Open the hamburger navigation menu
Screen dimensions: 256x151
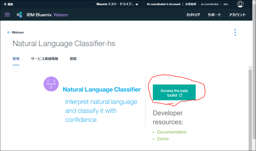click(7, 15)
